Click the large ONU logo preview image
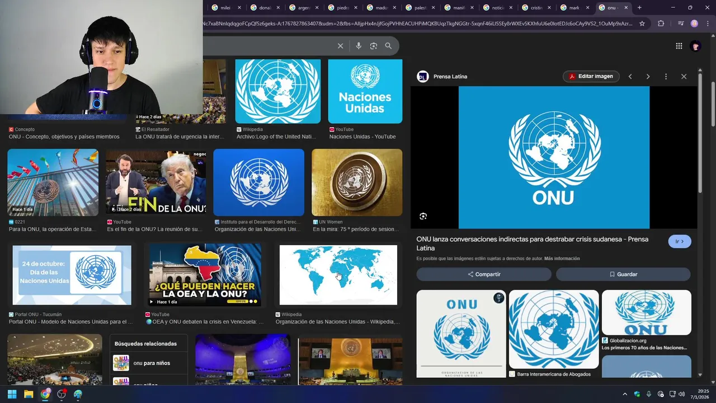The image size is (716, 403). [x=554, y=157]
